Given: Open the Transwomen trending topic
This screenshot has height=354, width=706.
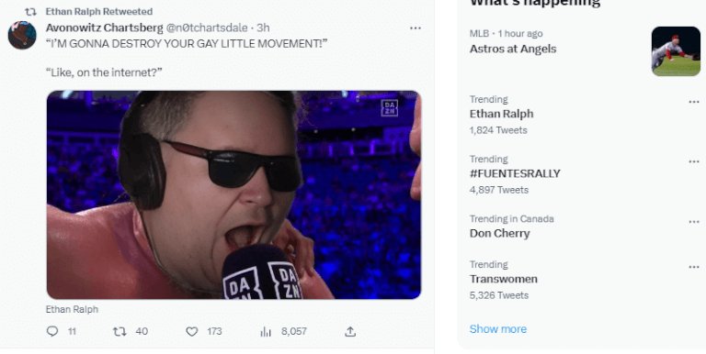Looking at the screenshot, I should point(504,279).
